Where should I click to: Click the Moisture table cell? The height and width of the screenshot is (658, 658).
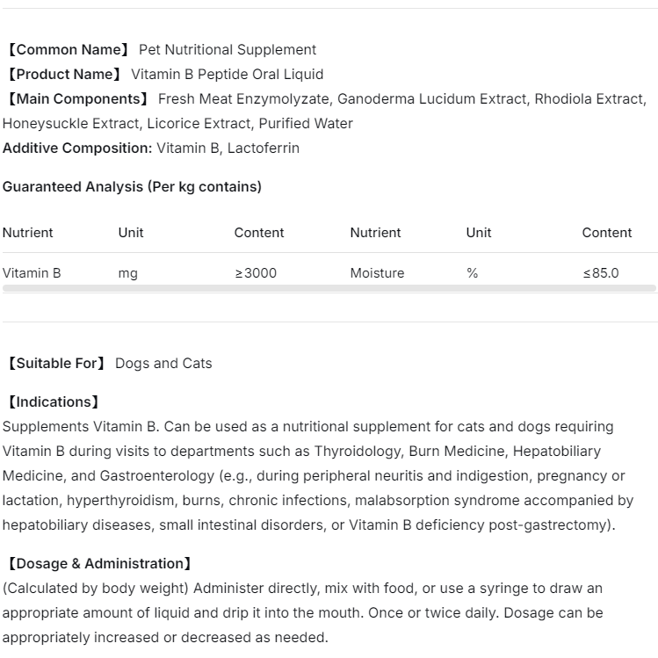[x=377, y=272]
